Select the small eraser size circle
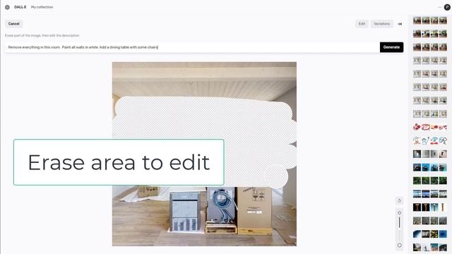 pyautogui.click(x=399, y=213)
